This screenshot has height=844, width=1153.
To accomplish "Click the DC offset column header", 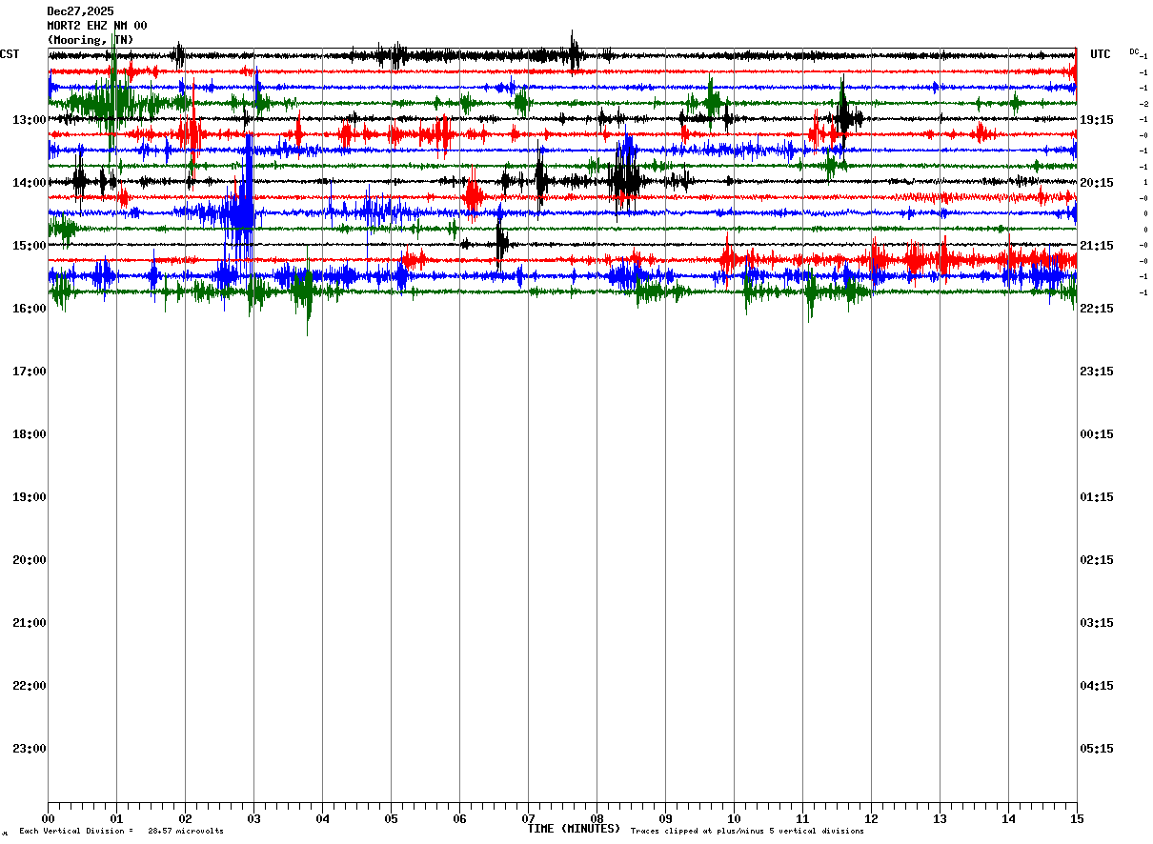I will click(x=1134, y=51).
